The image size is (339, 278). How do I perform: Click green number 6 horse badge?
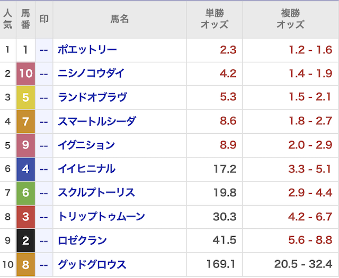pos(26,193)
